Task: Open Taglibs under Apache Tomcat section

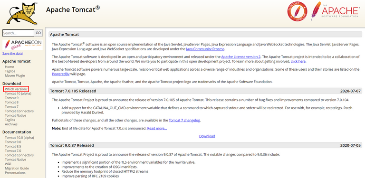Action: click(10, 71)
